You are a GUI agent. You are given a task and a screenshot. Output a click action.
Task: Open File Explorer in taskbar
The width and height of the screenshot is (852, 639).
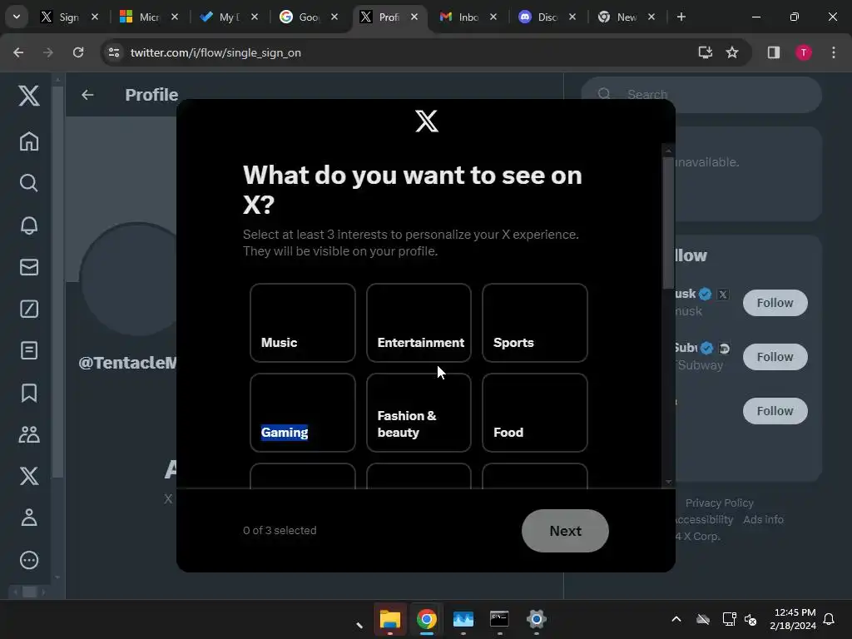point(390,619)
